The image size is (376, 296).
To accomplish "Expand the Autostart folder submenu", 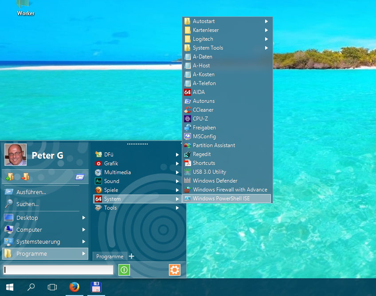I will point(227,21).
